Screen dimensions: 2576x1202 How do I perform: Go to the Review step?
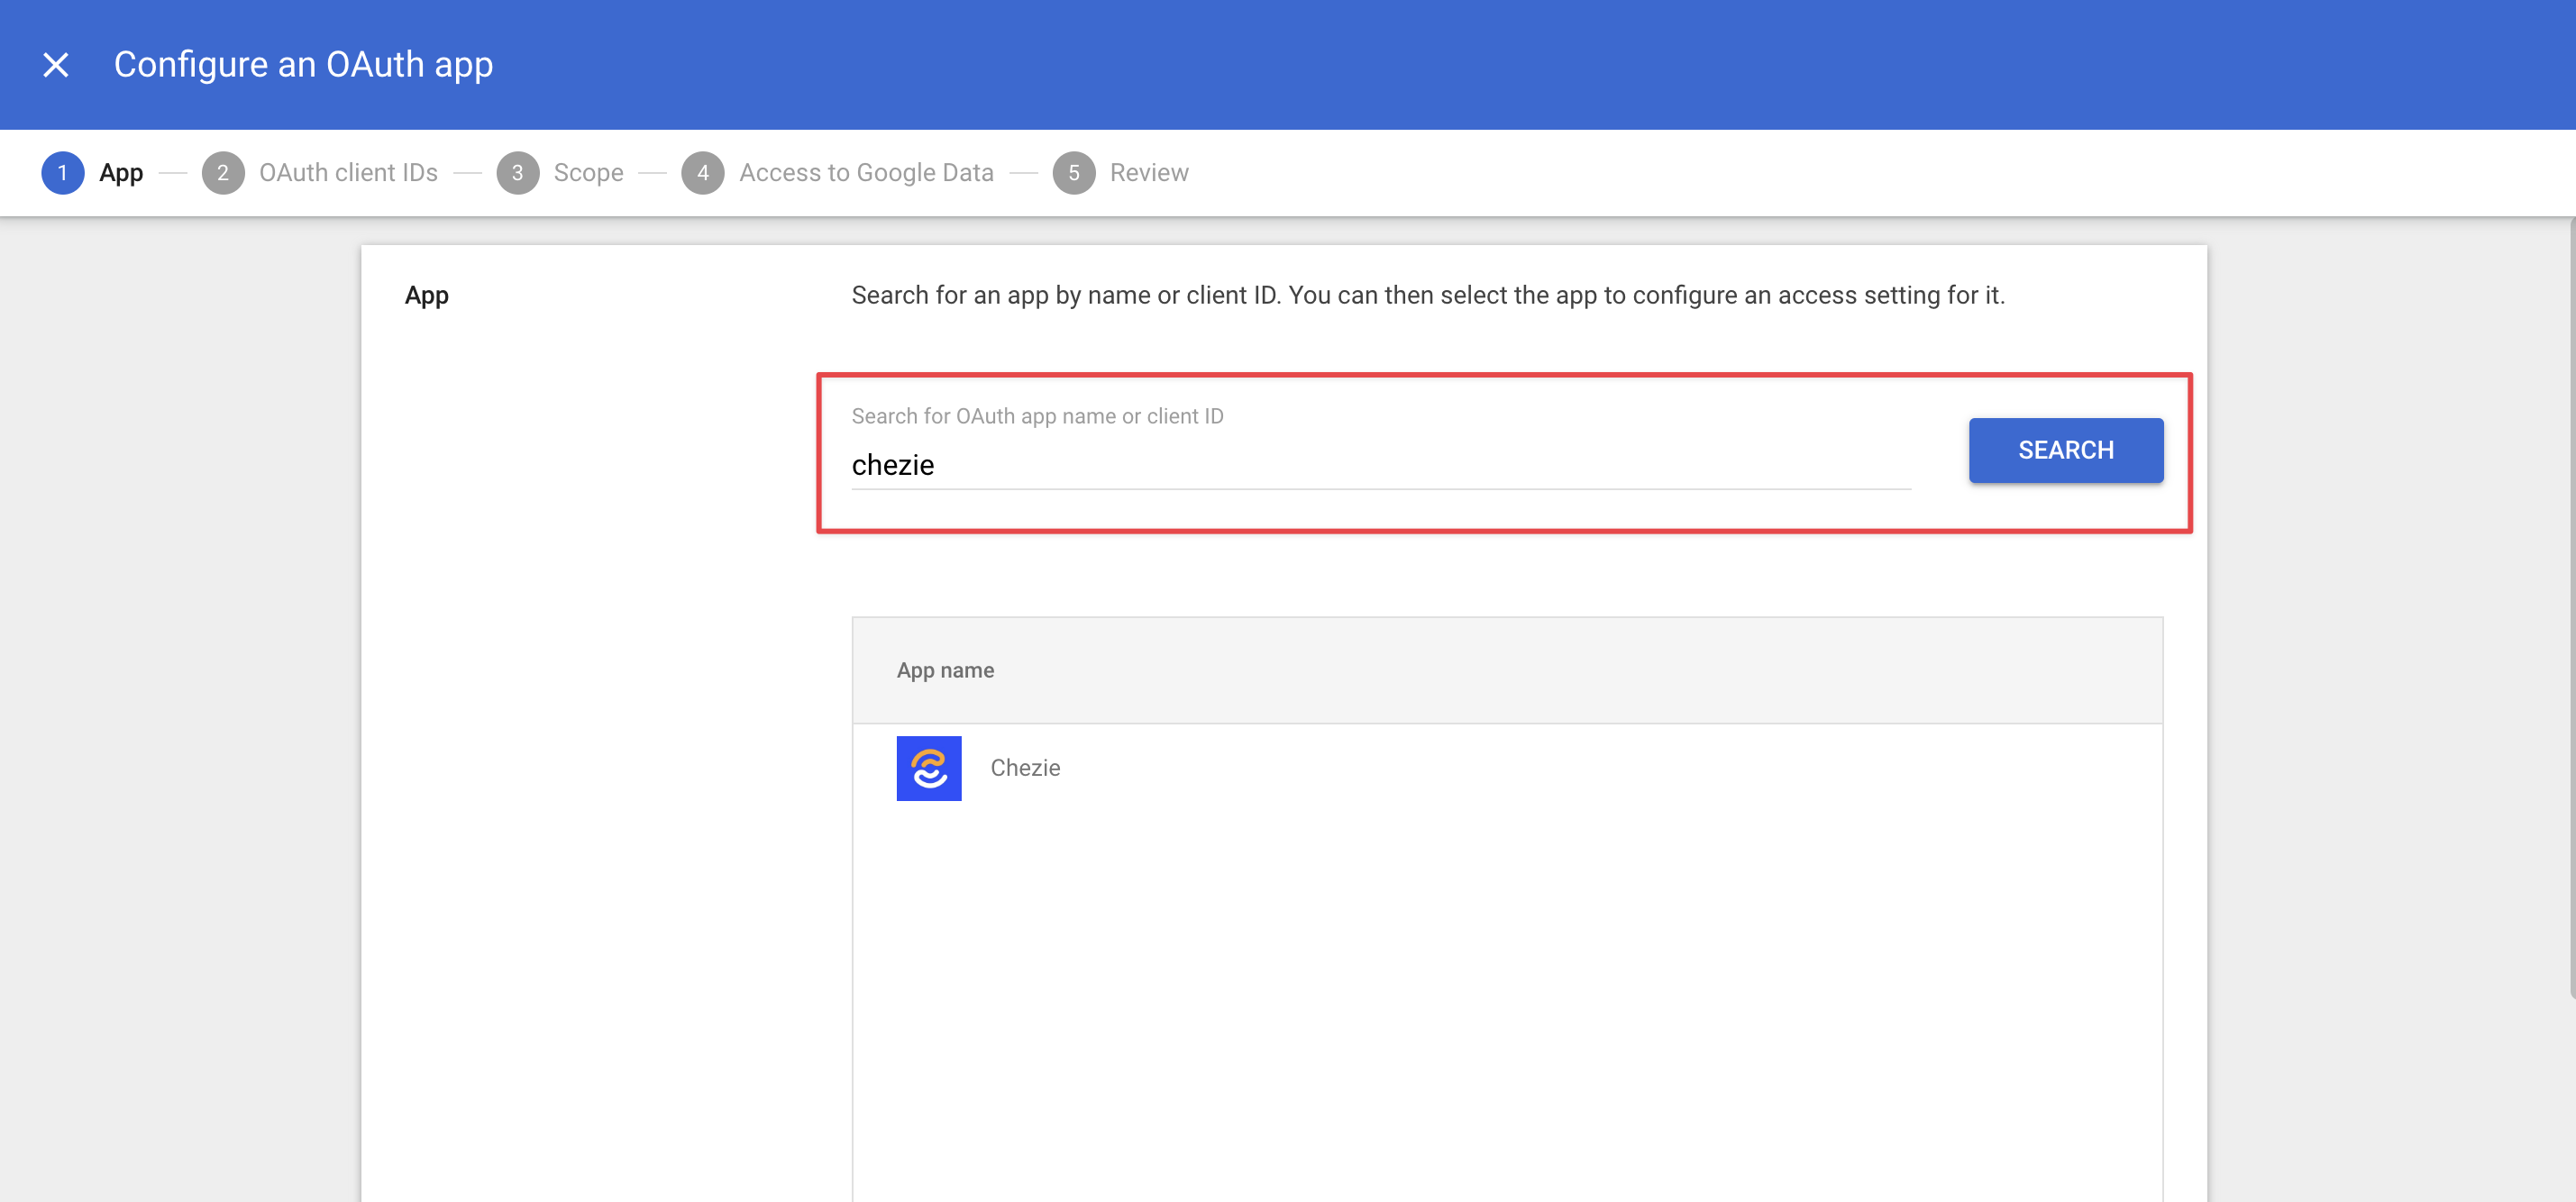[x=1149, y=173]
